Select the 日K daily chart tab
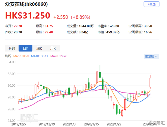 tap(25, 48)
